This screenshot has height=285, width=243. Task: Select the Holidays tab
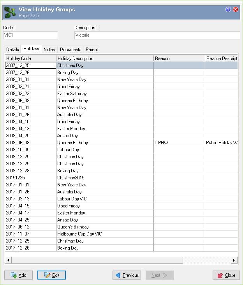[31, 49]
